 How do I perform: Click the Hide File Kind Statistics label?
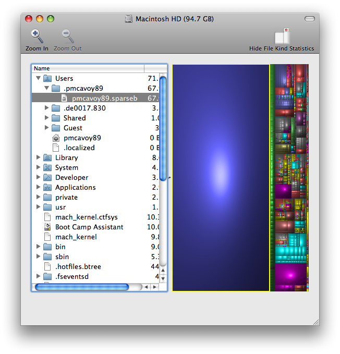coord(282,48)
